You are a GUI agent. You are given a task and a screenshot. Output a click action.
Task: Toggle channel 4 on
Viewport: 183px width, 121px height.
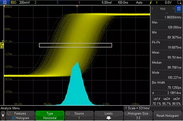coord(79,3)
